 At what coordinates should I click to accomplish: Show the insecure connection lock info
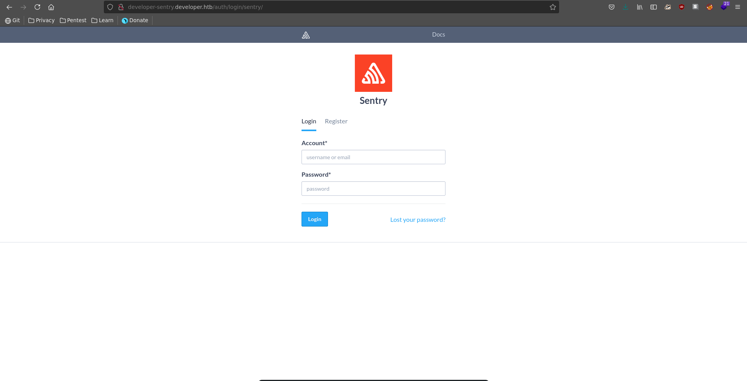pyautogui.click(x=121, y=7)
